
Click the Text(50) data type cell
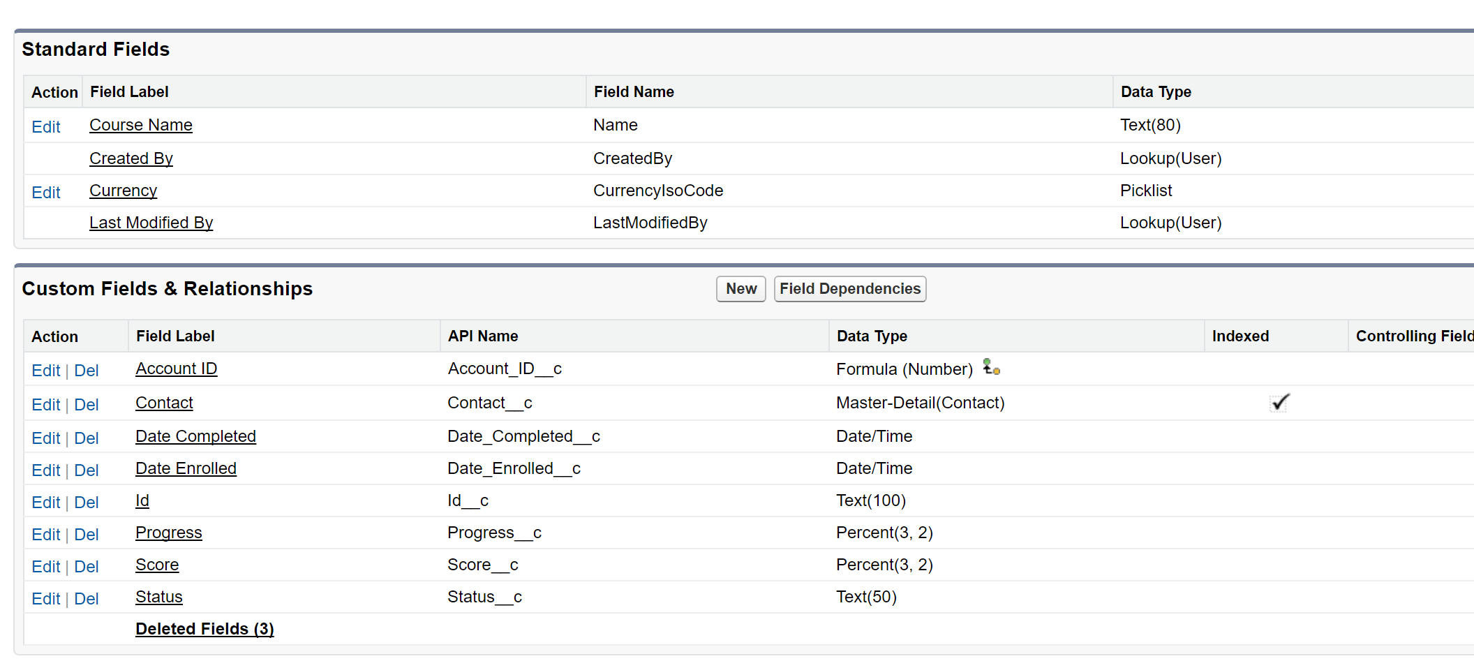867,597
